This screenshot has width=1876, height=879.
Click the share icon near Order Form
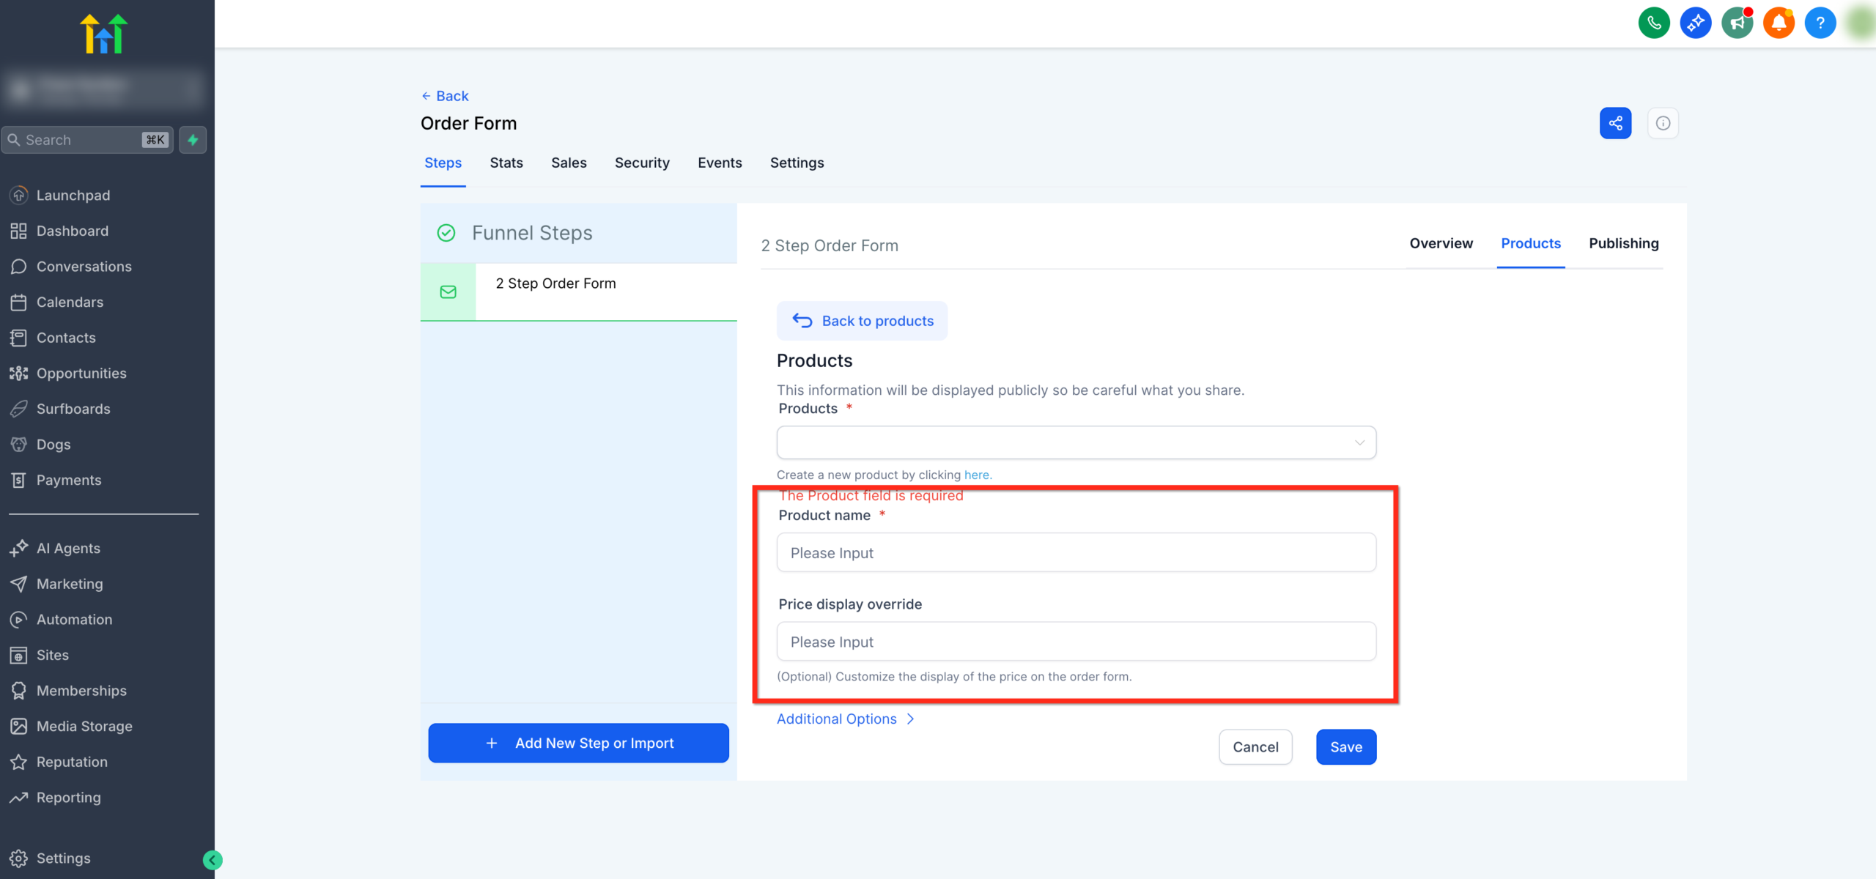tap(1615, 122)
